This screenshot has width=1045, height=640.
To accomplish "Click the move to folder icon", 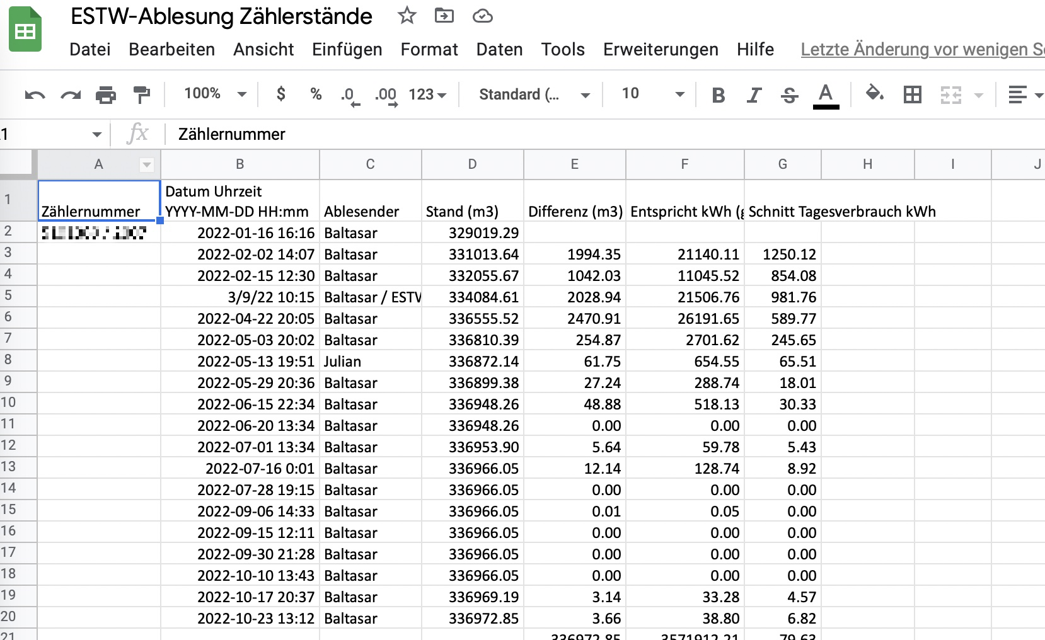I will tap(444, 16).
